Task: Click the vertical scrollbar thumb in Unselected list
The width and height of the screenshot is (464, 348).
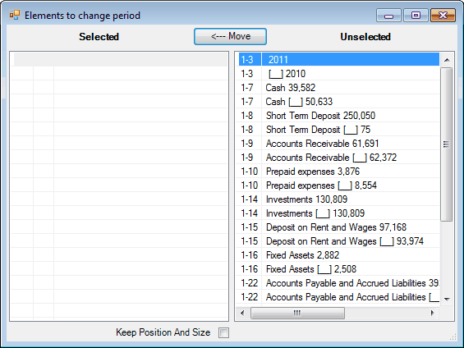Action: click(x=446, y=144)
